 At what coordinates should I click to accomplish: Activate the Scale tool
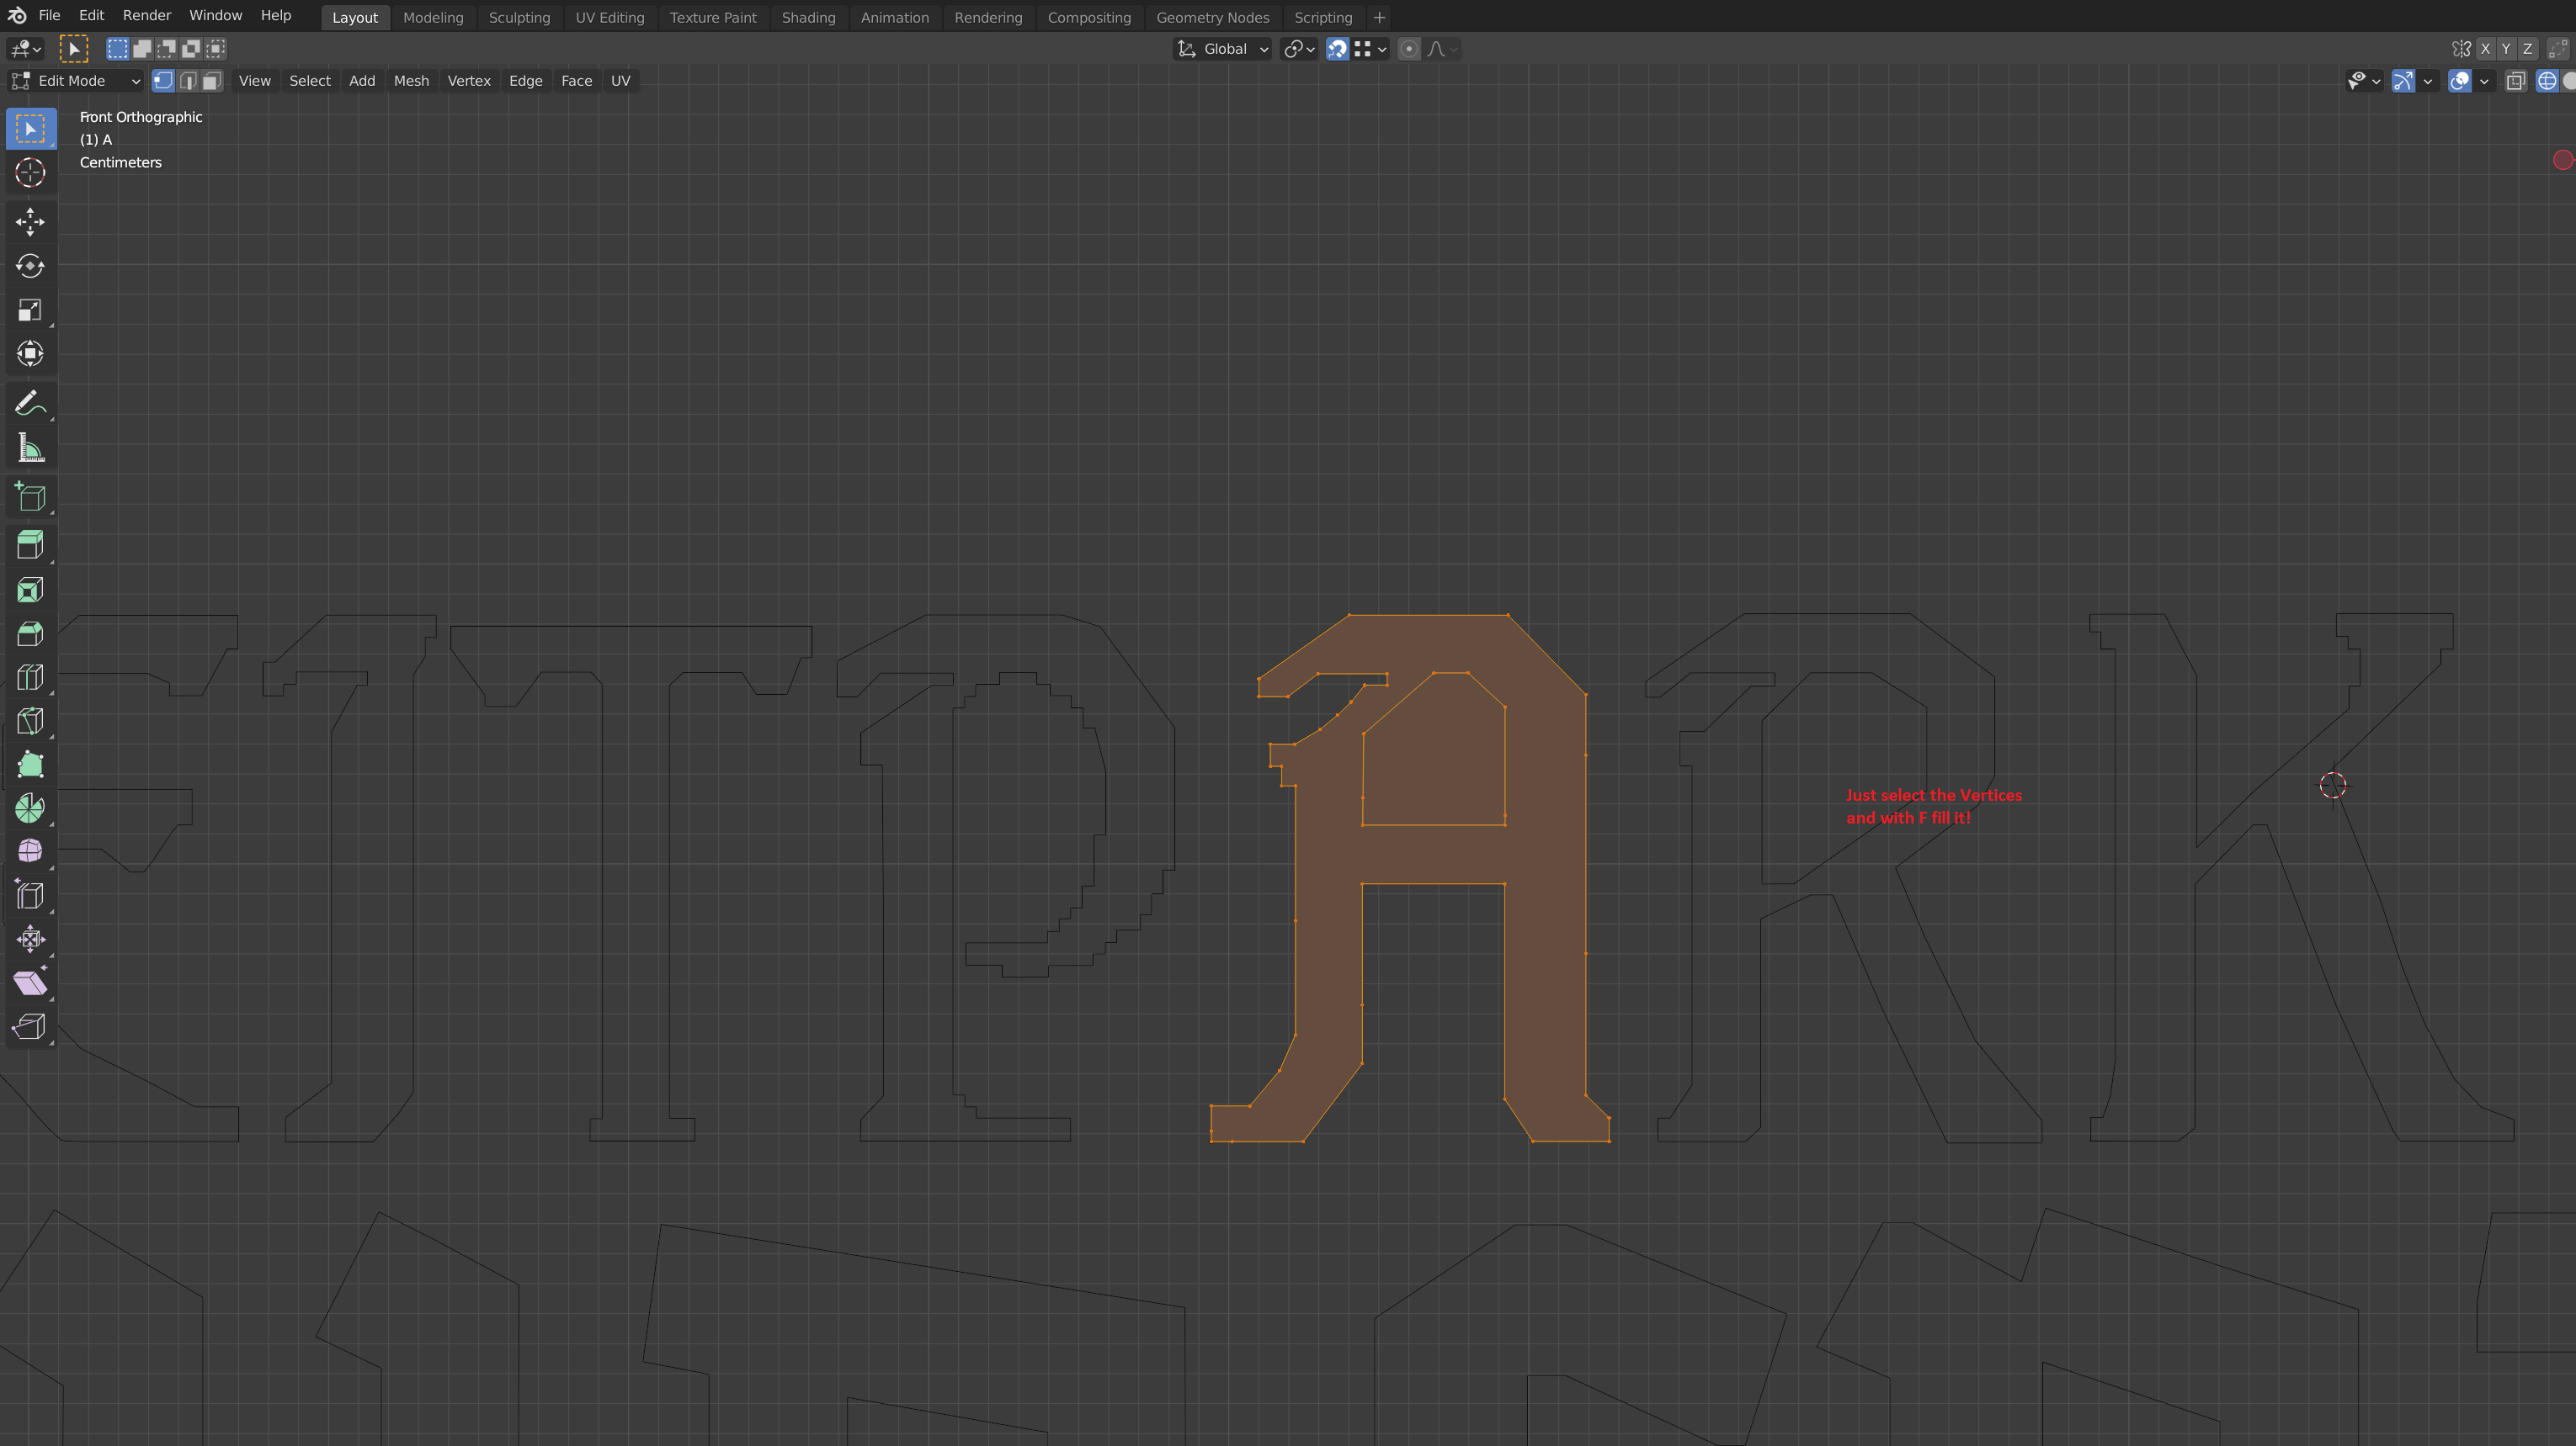click(x=30, y=310)
